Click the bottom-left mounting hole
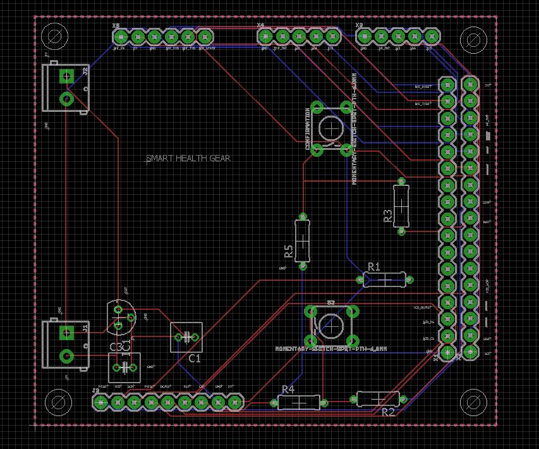This screenshot has width=539, height=449. (x=58, y=402)
